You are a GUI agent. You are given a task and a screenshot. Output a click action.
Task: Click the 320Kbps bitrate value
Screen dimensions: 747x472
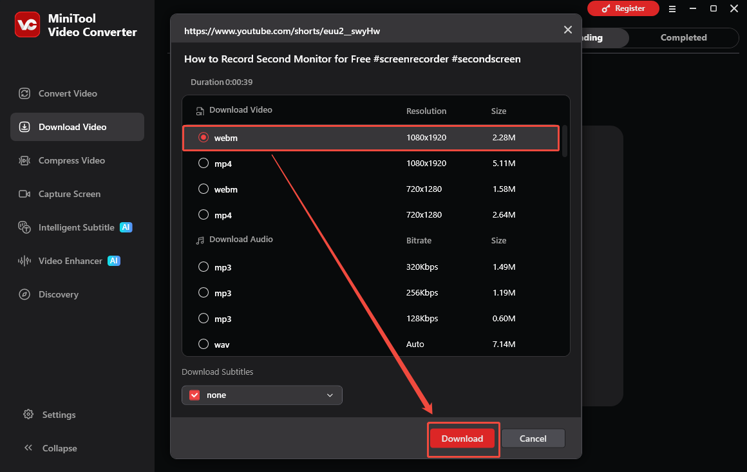coord(422,267)
